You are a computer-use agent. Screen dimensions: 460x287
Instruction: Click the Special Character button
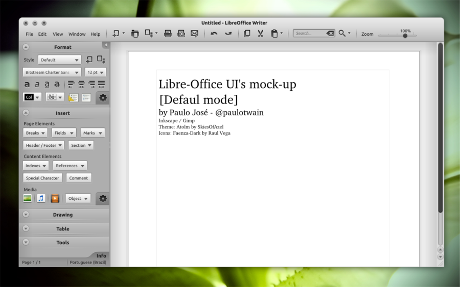pos(43,178)
